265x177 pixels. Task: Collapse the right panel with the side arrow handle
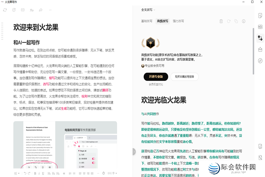pos(134,152)
